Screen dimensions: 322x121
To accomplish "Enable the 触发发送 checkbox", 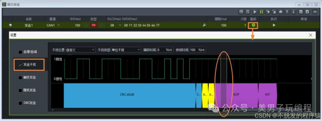I will pyautogui.click(x=20, y=78).
